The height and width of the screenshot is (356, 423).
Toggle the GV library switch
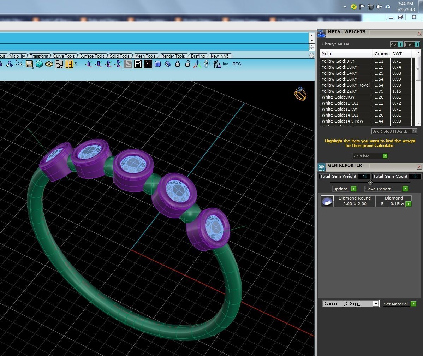(x=397, y=44)
